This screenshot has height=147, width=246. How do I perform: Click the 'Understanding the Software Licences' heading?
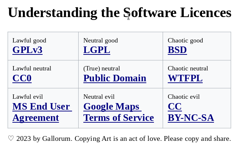[x=119, y=13]
